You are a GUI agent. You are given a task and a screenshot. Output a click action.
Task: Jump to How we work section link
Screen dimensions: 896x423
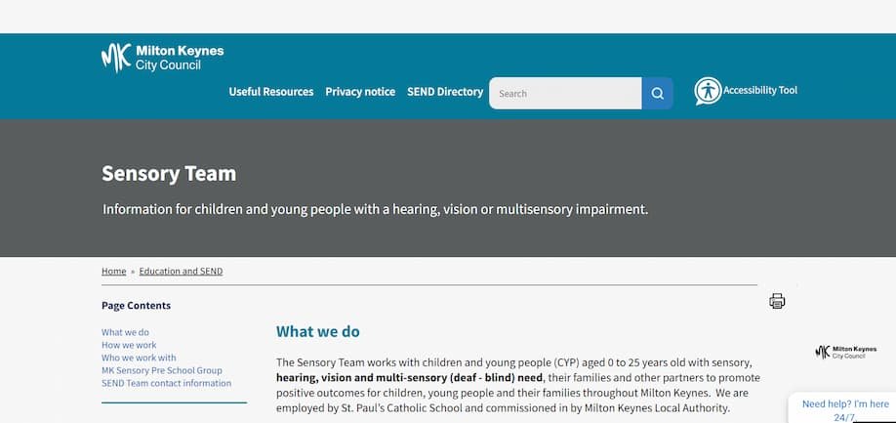click(x=129, y=345)
